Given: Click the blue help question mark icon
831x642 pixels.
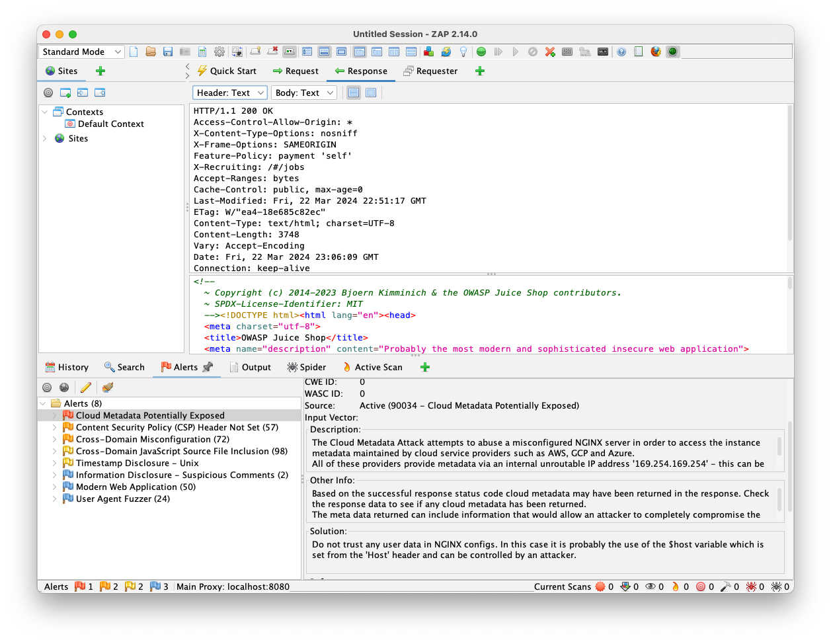Looking at the screenshot, I should (621, 52).
